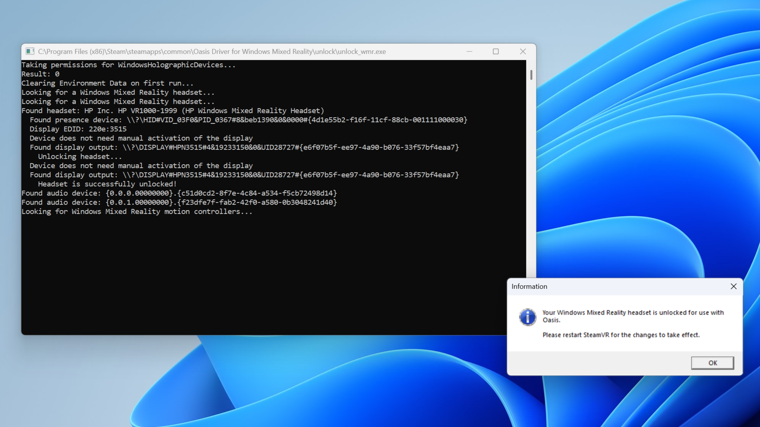
Task: Click the console application icon in the title bar
Action: pos(29,51)
